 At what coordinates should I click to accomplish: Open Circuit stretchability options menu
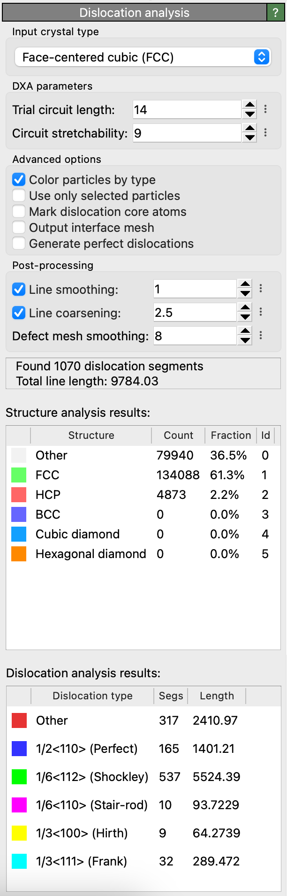click(265, 133)
